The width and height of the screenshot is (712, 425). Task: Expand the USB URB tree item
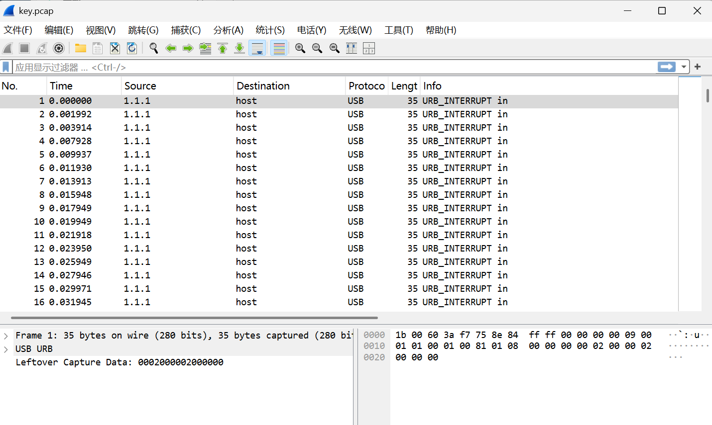coord(6,349)
